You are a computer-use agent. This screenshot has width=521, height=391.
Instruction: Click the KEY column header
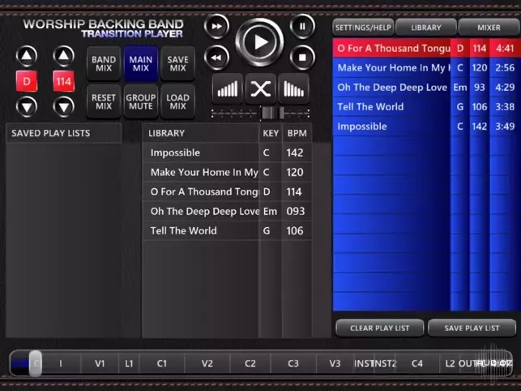coord(271,133)
